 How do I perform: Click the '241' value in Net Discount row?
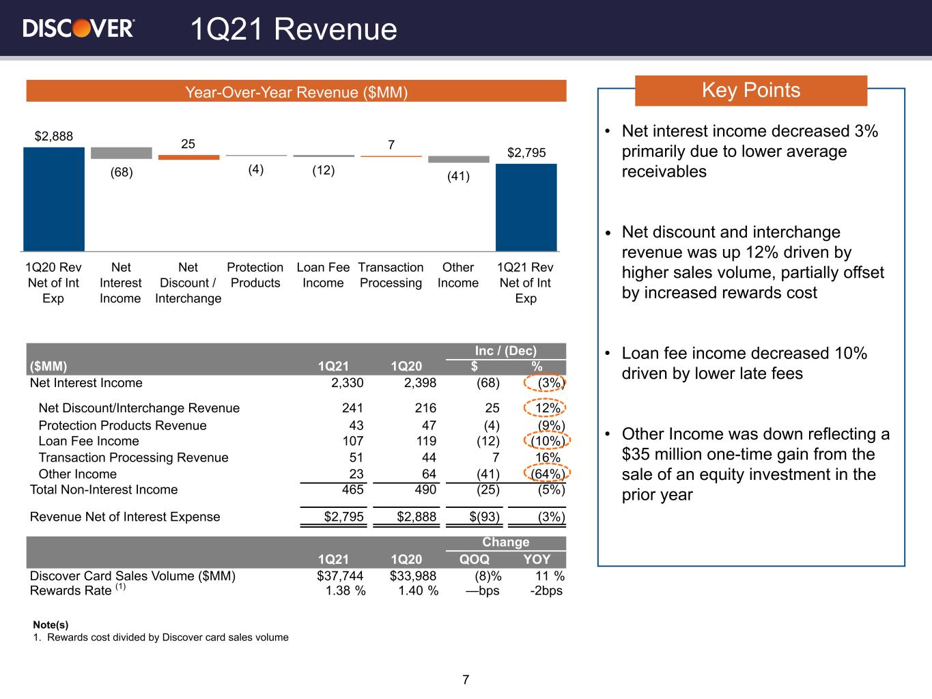coord(353,408)
